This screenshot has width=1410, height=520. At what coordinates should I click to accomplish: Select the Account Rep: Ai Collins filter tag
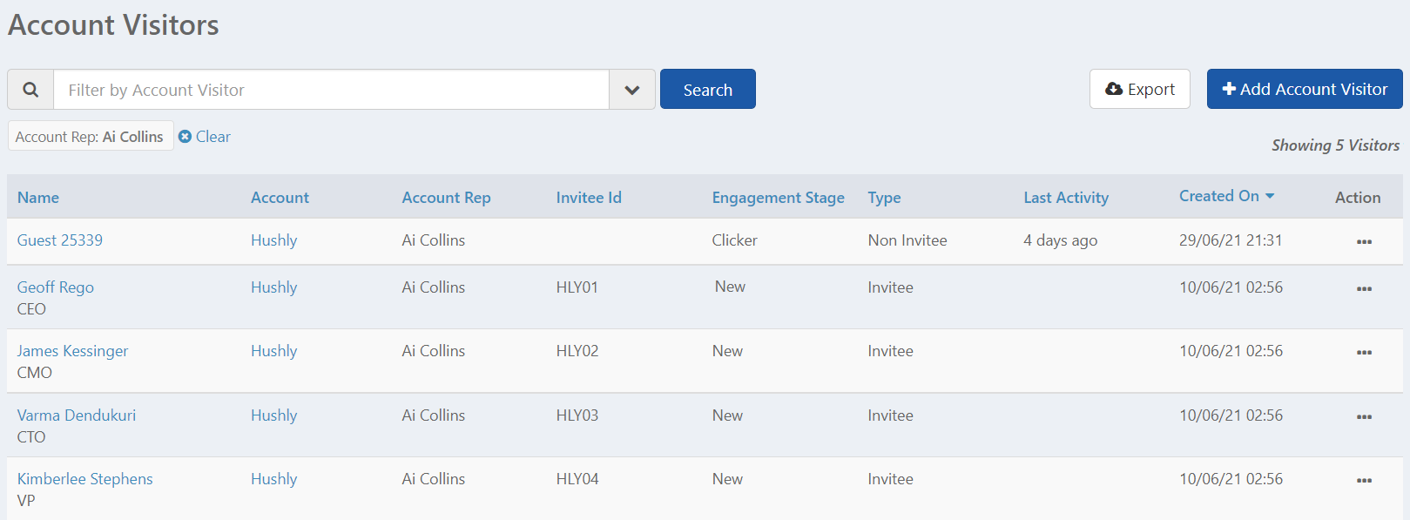click(91, 137)
